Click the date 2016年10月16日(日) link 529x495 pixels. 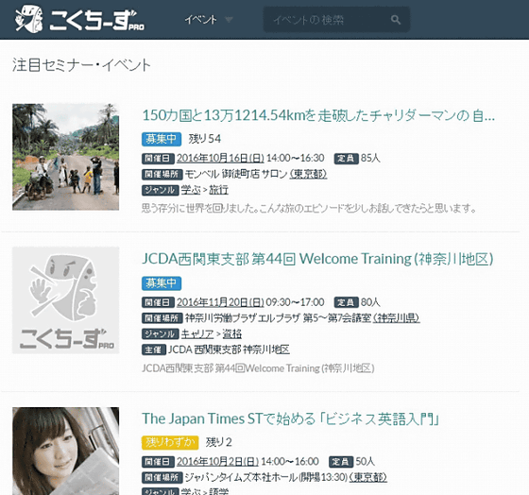point(220,158)
